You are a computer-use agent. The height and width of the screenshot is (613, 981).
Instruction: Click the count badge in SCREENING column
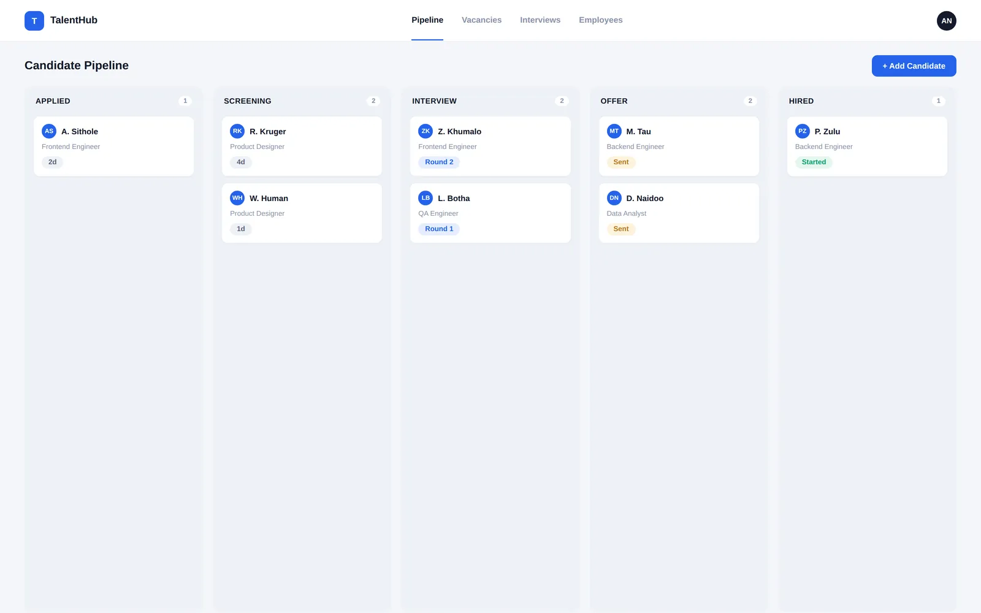tap(373, 101)
